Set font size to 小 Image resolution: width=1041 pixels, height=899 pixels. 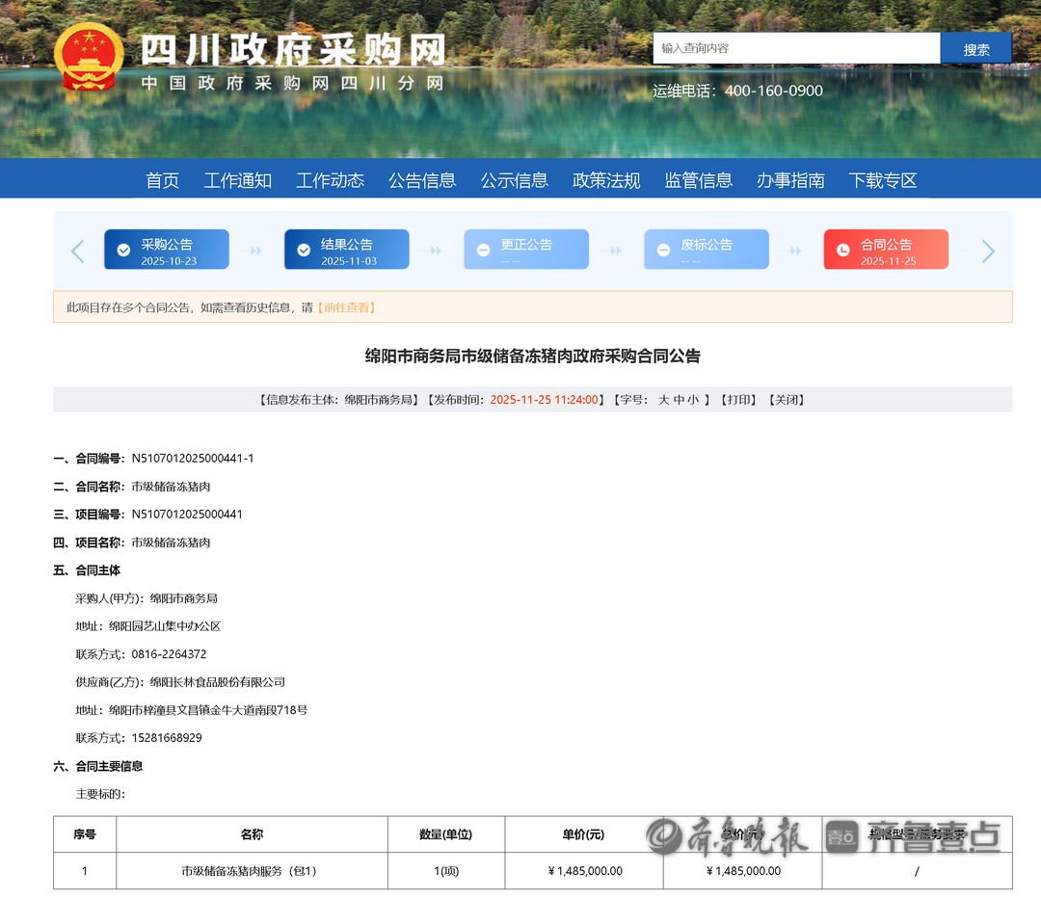coord(694,400)
